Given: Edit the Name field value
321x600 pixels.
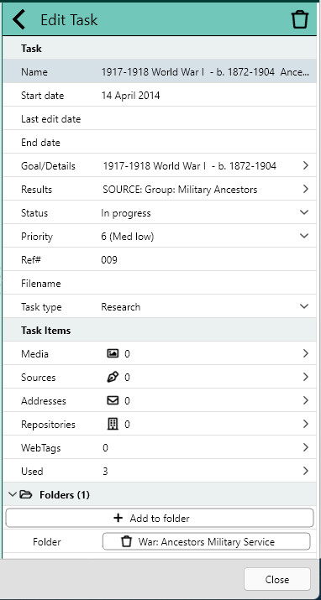Looking at the screenshot, I should (x=205, y=72).
